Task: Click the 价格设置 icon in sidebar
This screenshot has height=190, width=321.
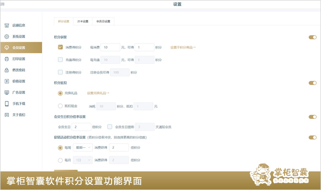Action: coord(7,81)
